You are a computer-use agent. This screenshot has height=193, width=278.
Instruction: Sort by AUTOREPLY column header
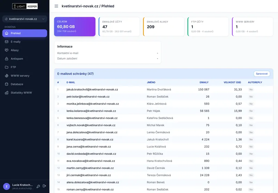(x=255, y=82)
